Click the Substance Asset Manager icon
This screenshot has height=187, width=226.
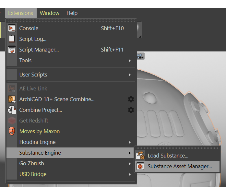click(140, 167)
